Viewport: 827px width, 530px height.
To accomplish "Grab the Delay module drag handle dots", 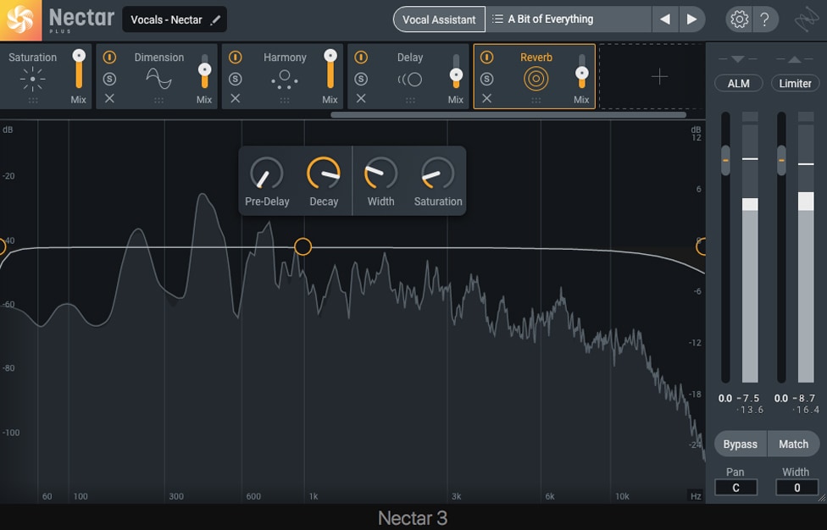I will (410, 100).
